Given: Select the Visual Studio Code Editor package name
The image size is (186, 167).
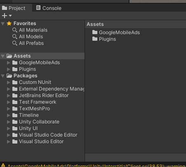Looking at the screenshot, I should [x=48, y=135].
